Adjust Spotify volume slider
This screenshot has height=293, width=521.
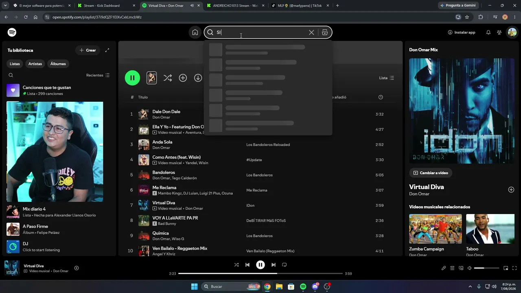tap(486, 268)
